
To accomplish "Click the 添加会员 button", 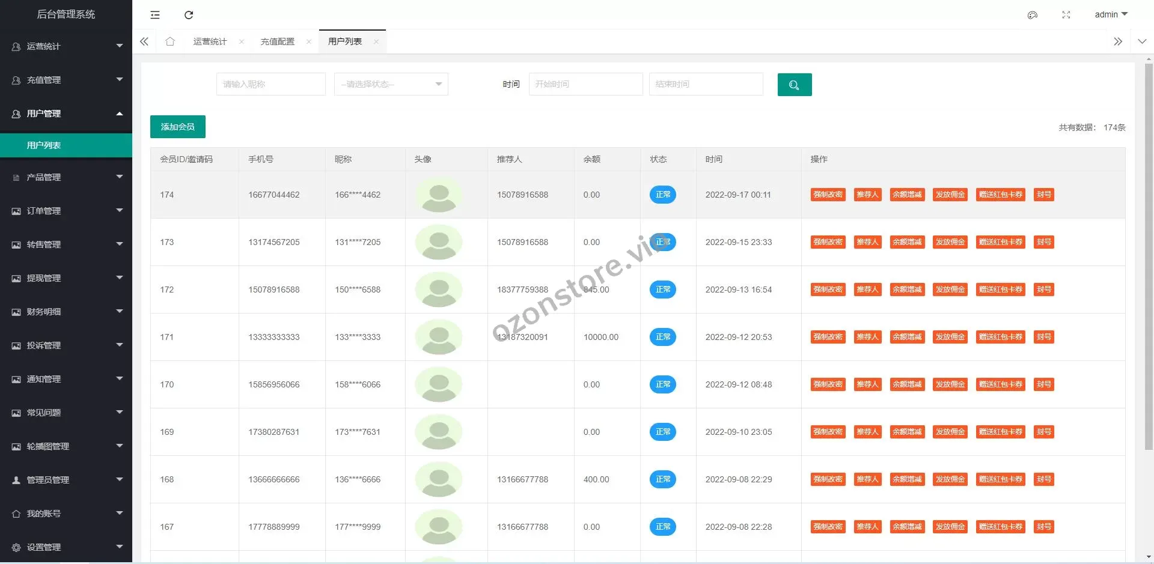I will coord(177,127).
